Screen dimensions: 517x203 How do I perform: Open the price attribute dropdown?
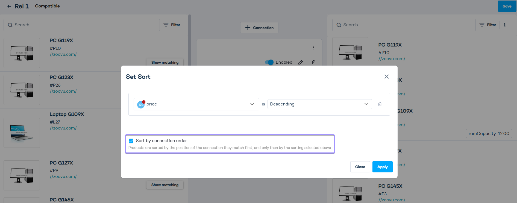point(196,104)
